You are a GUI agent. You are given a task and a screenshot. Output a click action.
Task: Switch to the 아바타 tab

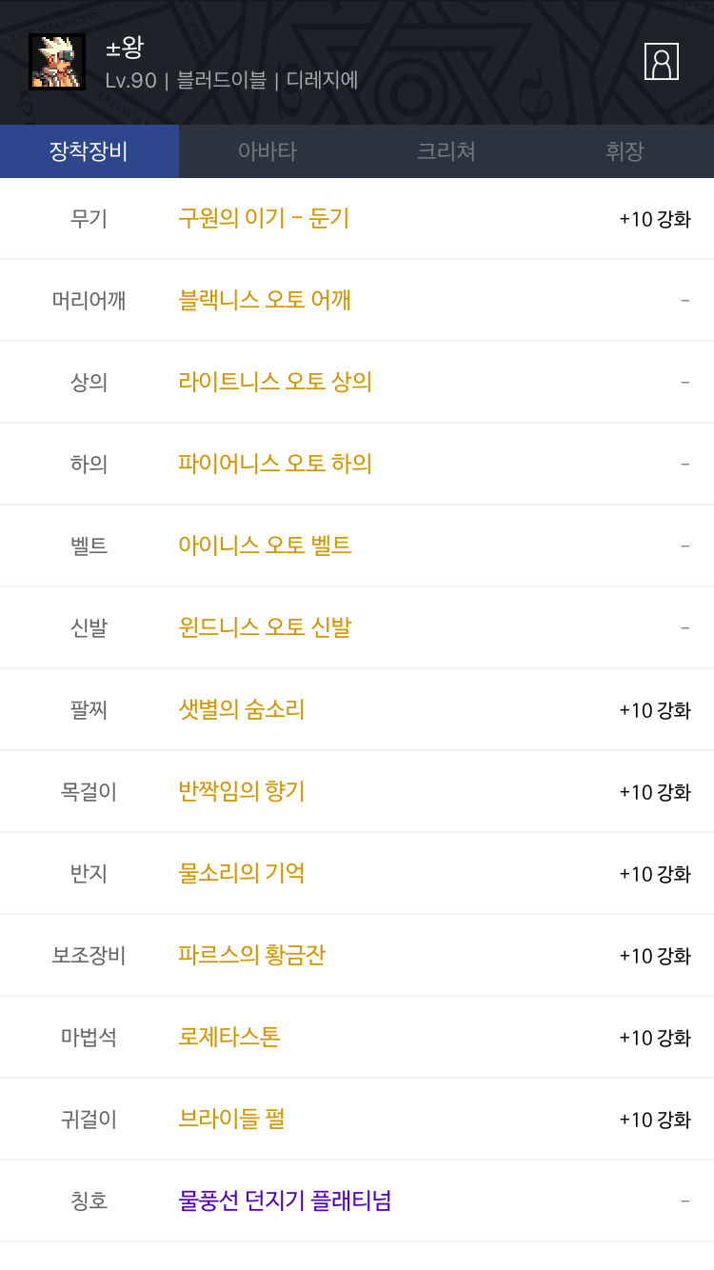[x=268, y=151]
